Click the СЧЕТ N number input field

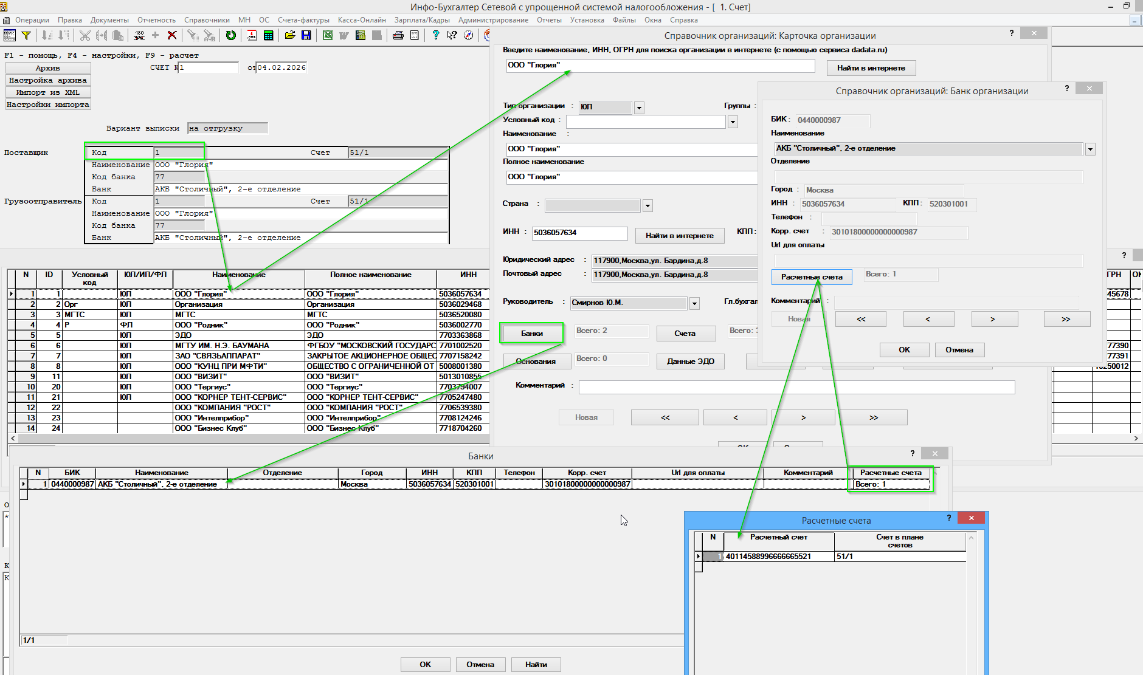(209, 67)
